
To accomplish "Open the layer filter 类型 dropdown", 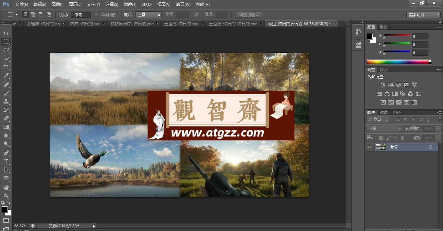I will point(378,119).
